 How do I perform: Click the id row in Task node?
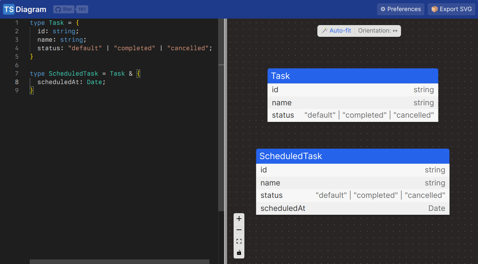[x=353, y=90]
